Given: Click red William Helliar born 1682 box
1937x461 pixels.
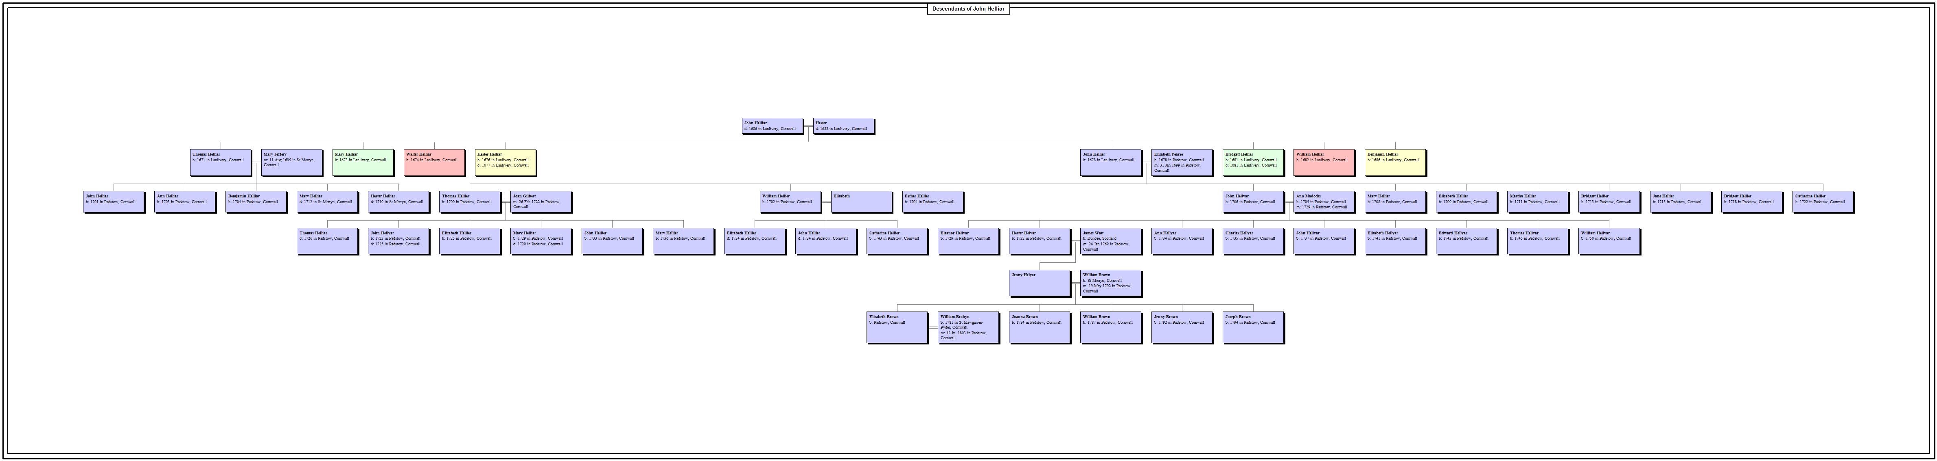Looking at the screenshot, I should [x=1324, y=162].
